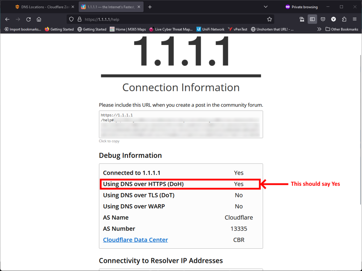
Task: Open the synced devices toolbar icon
Action: (x=302, y=19)
